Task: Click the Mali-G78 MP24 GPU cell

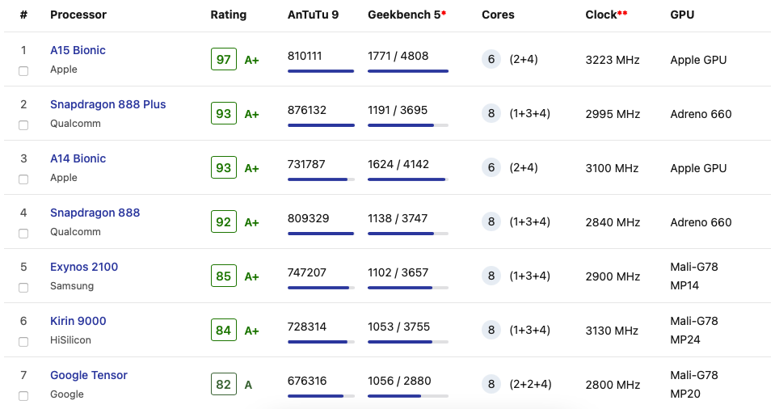Action: (694, 330)
